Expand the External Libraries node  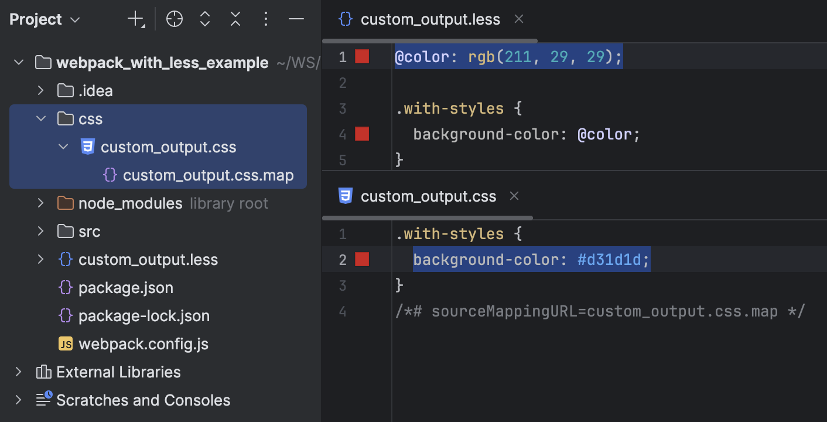tap(18, 372)
